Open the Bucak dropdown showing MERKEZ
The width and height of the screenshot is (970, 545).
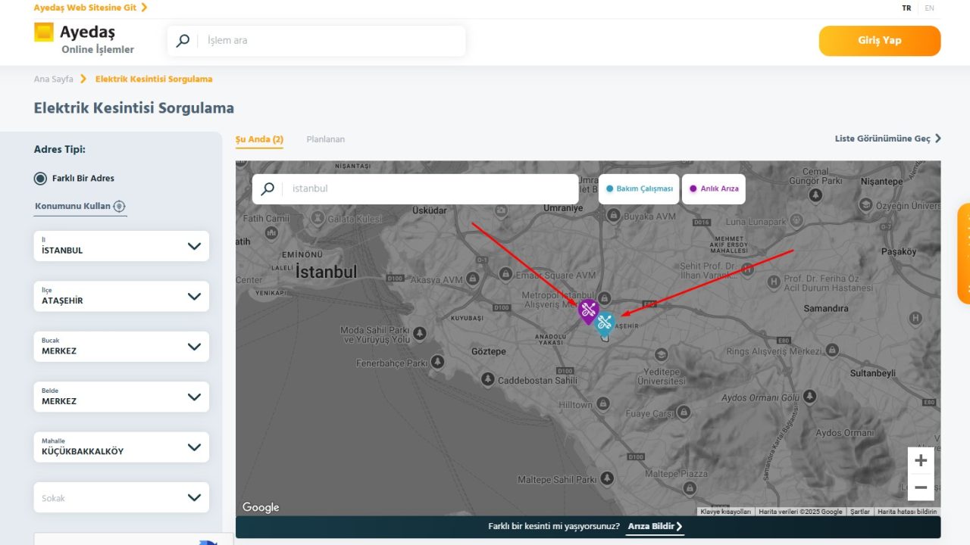[121, 347]
